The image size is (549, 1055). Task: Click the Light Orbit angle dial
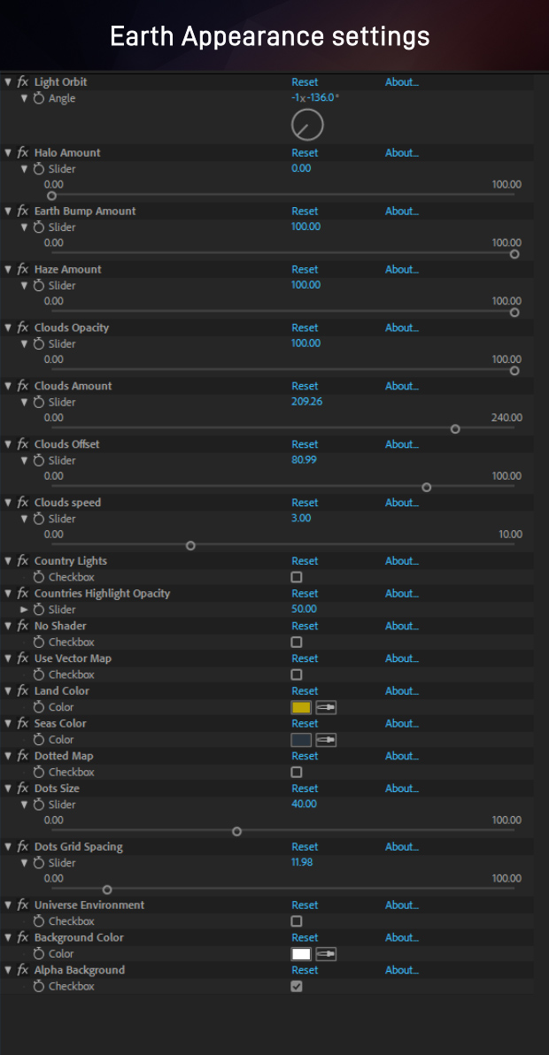307,125
